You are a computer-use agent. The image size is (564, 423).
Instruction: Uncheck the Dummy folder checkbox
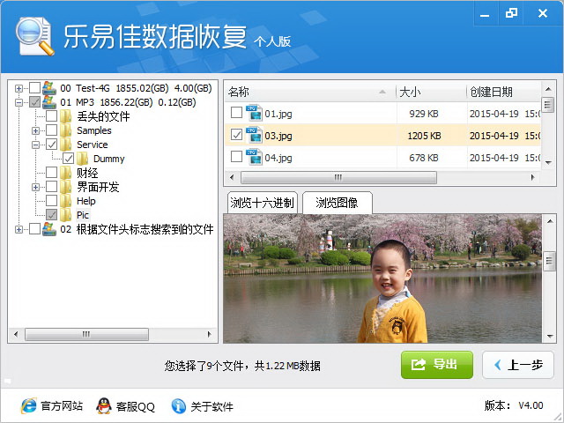click(69, 159)
